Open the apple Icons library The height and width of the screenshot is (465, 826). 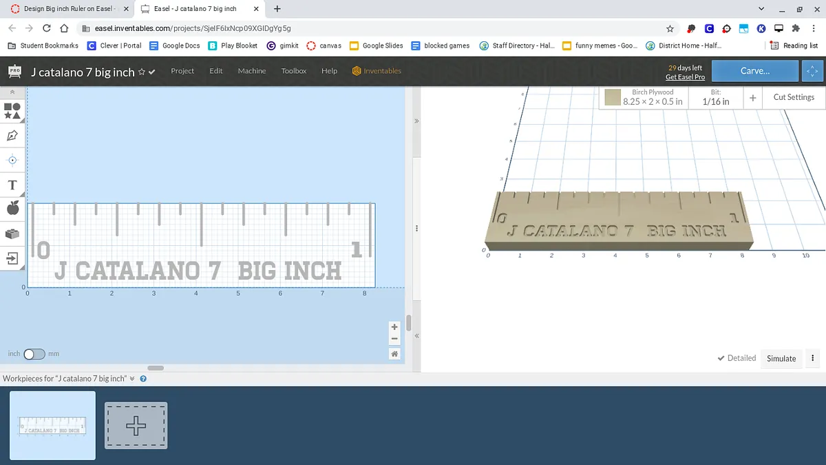click(12, 209)
